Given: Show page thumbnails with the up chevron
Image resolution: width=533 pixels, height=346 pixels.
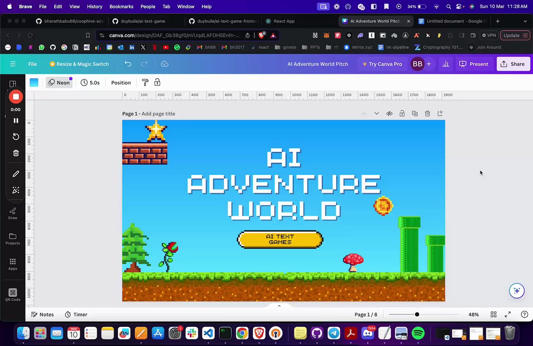Looking at the screenshot, I should 279,306.
